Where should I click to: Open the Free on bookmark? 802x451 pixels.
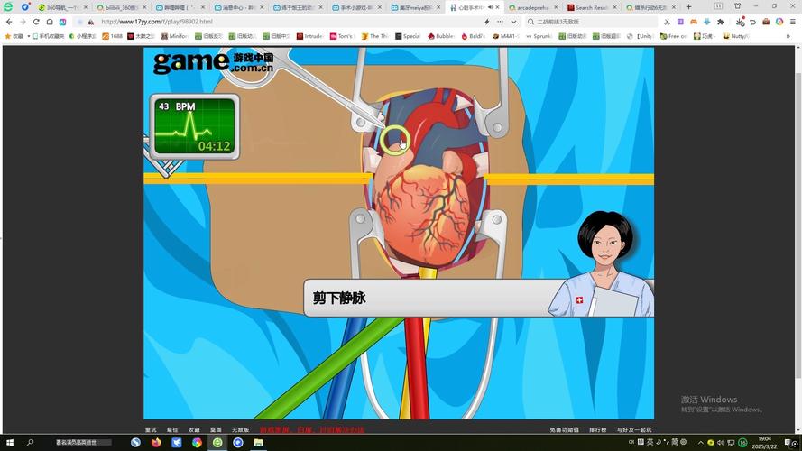673,36
